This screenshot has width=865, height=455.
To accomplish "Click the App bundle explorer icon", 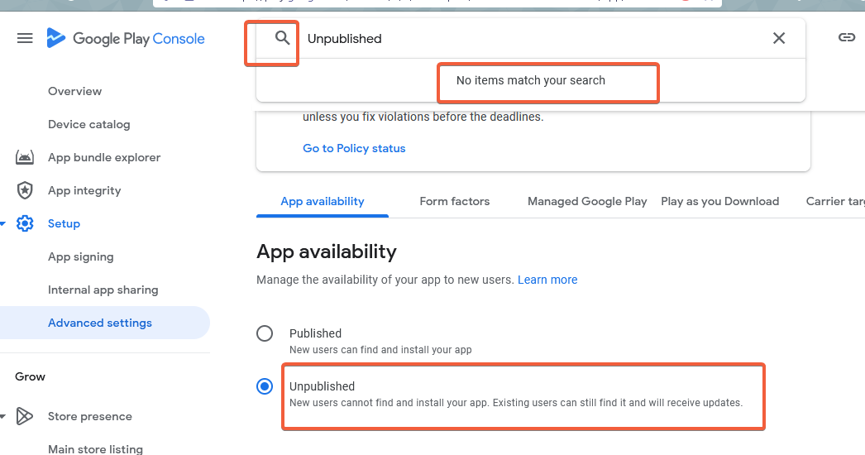I will point(25,157).
